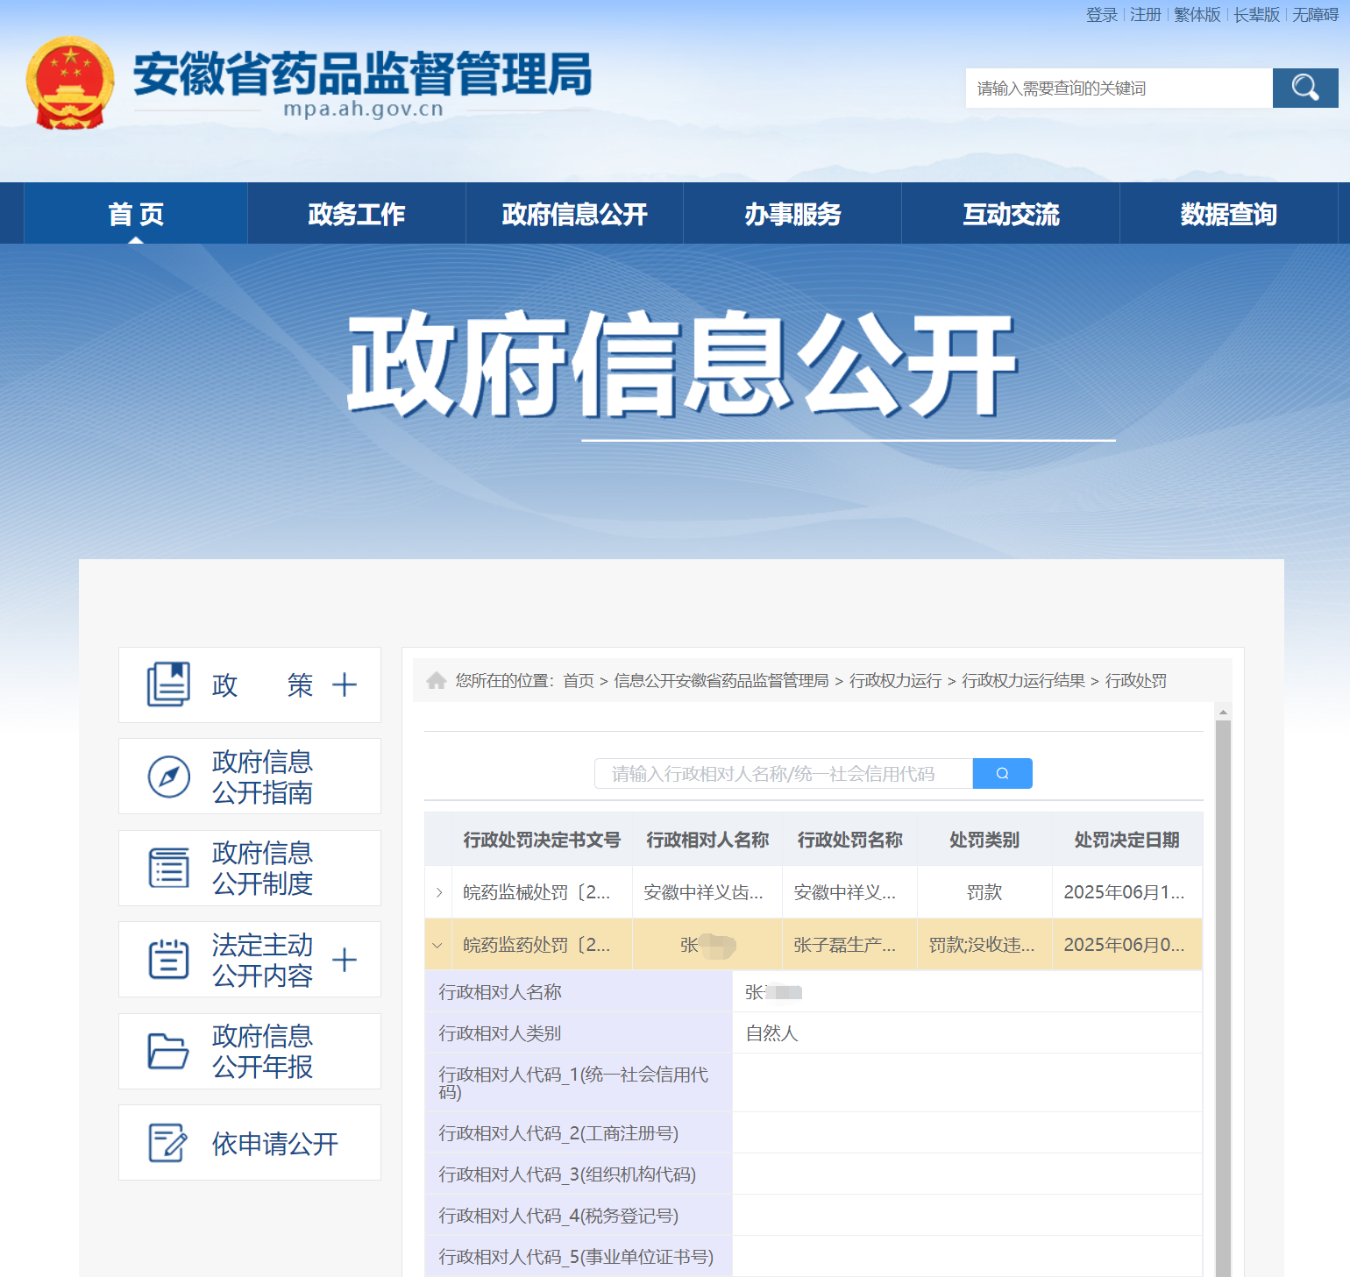The width and height of the screenshot is (1350, 1277).
Task: Click 首页 in the breadcrumb
Action: (579, 681)
